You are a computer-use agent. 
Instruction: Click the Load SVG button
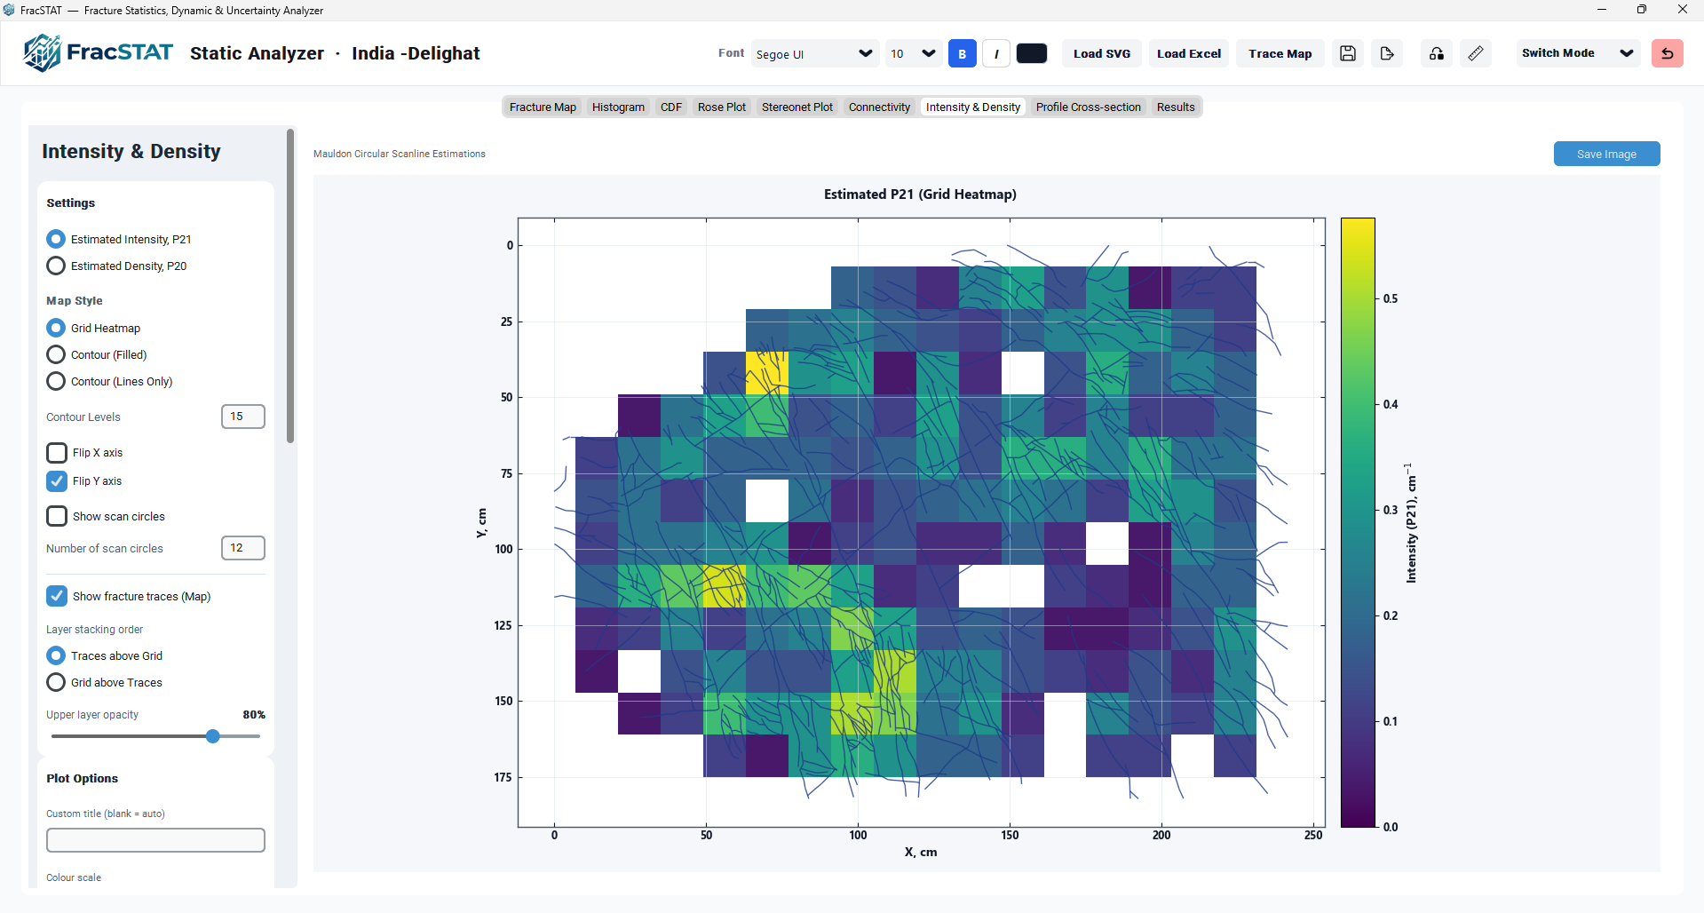click(1102, 53)
